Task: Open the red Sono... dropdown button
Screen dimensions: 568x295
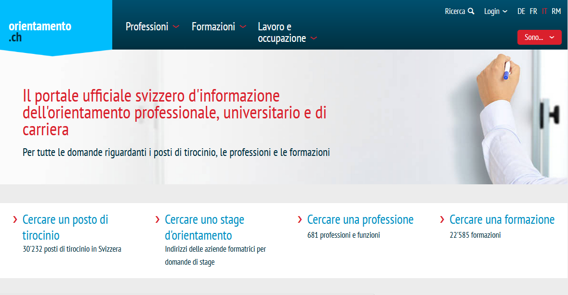Action: click(539, 37)
